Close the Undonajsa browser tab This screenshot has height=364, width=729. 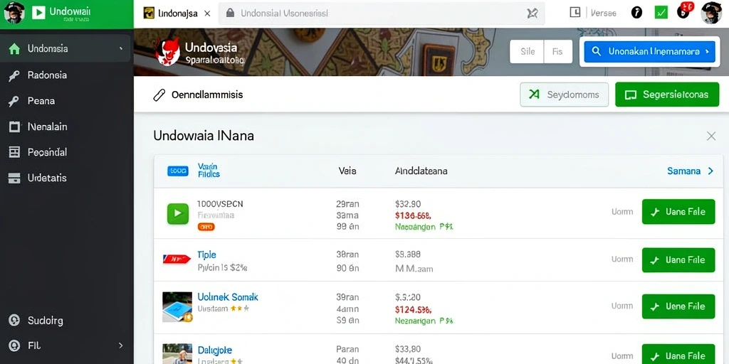tap(207, 14)
